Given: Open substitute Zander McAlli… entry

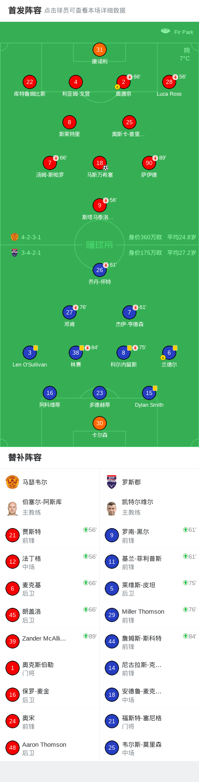Looking at the screenshot, I should tap(50, 641).
